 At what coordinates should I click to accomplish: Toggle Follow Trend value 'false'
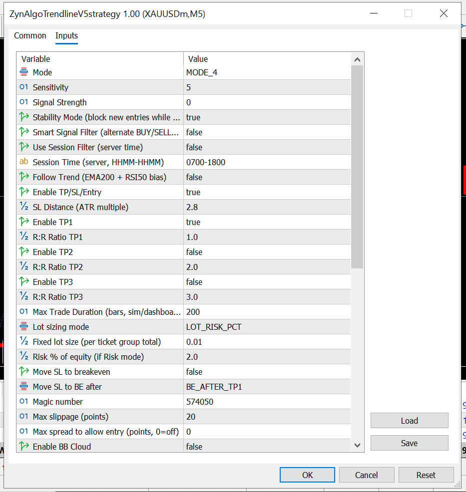pyautogui.click(x=267, y=177)
